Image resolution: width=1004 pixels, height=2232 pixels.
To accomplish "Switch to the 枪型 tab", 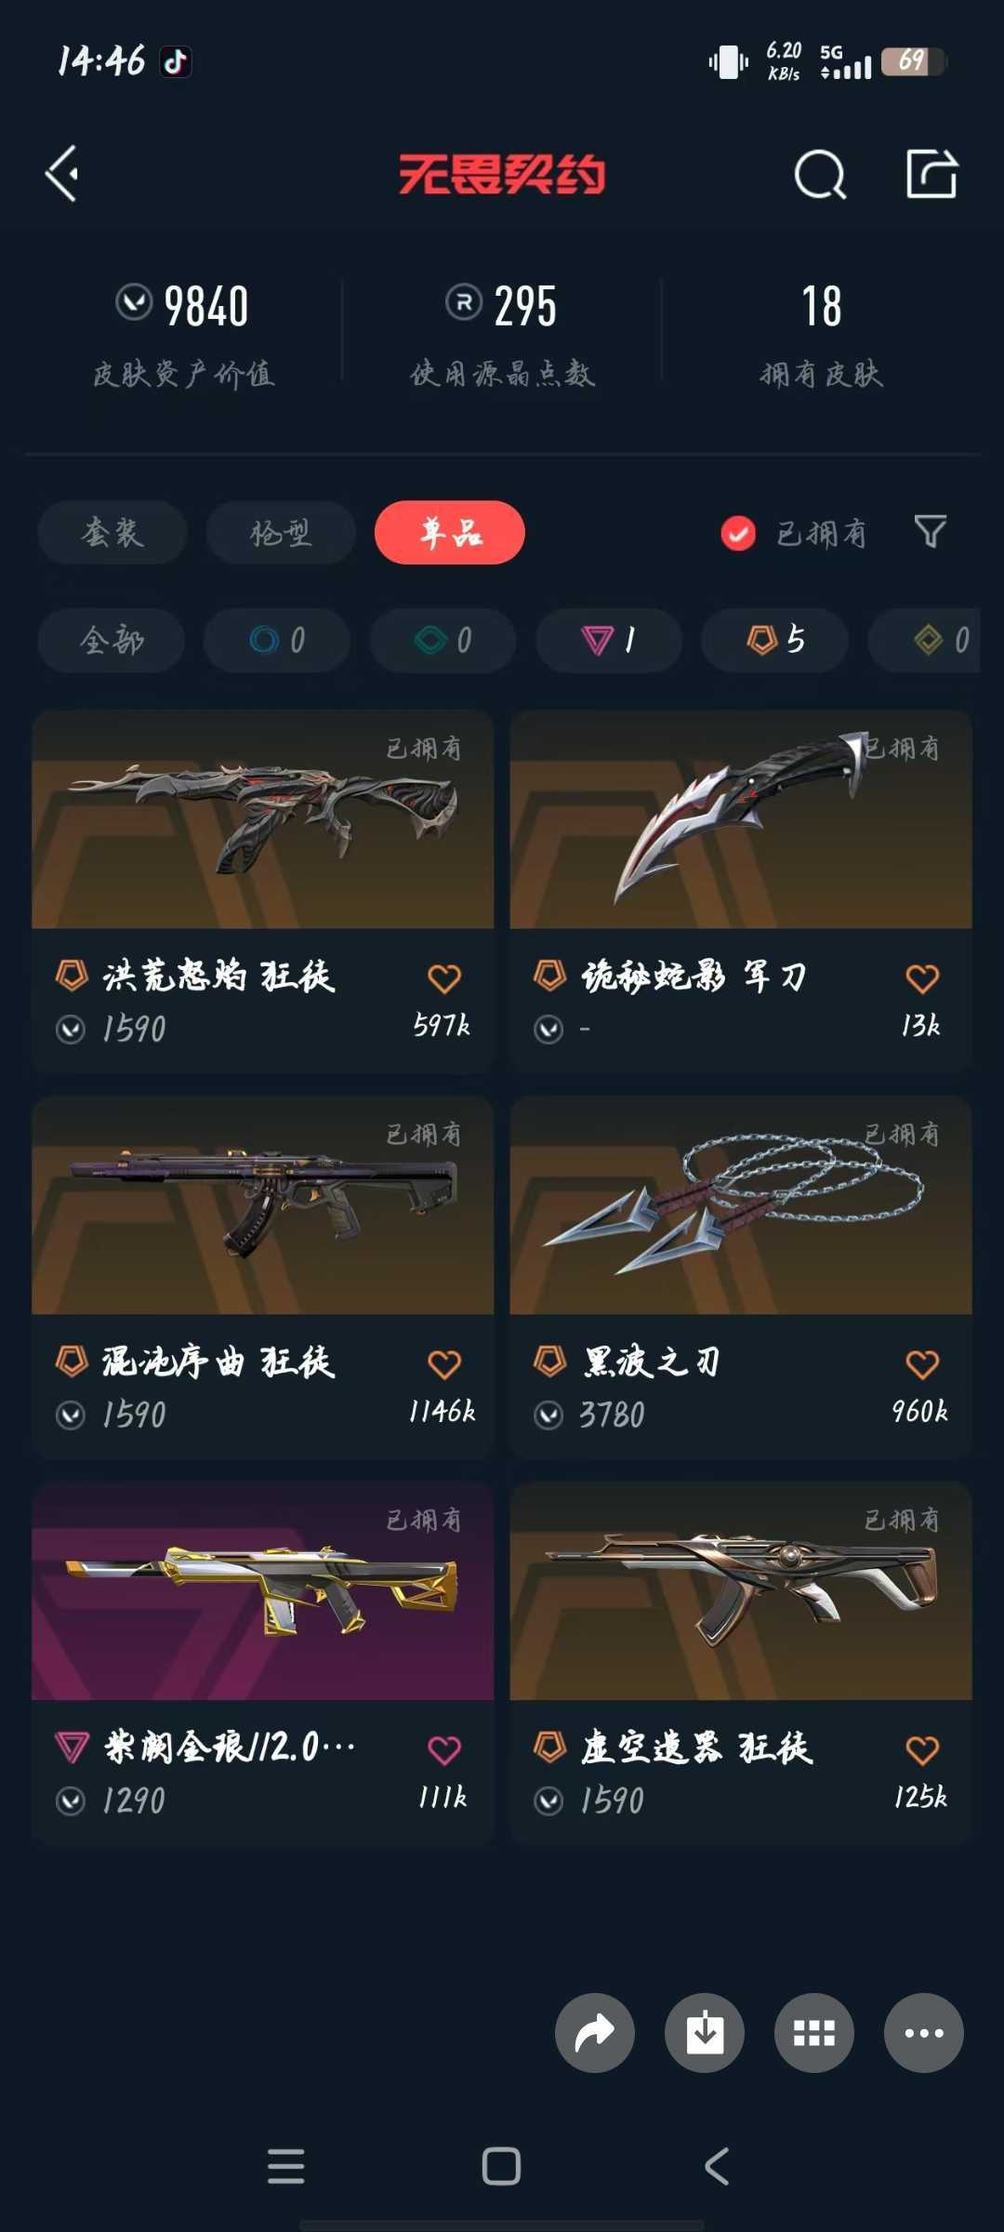I will tap(281, 533).
